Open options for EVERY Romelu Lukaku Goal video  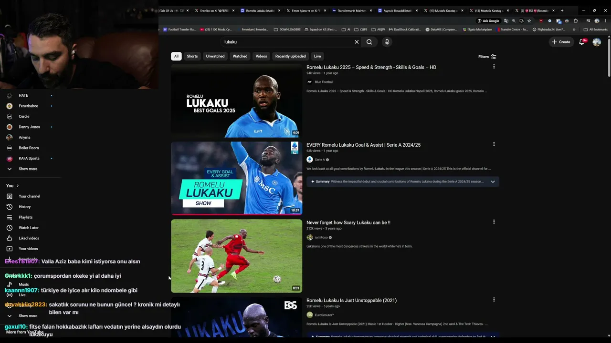(494, 144)
